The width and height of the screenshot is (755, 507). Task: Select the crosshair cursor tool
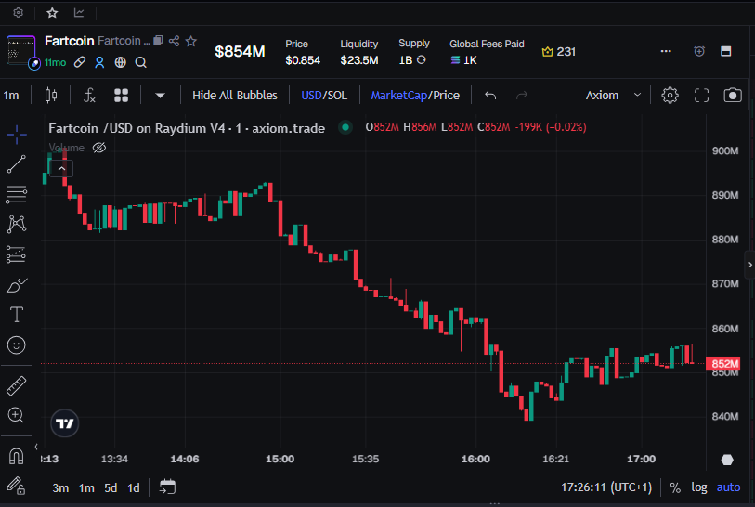point(17,135)
